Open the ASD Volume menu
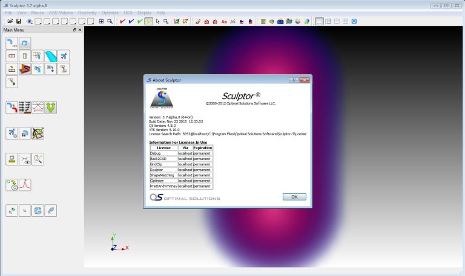Viewport: 465px width, 276px height. click(x=61, y=13)
